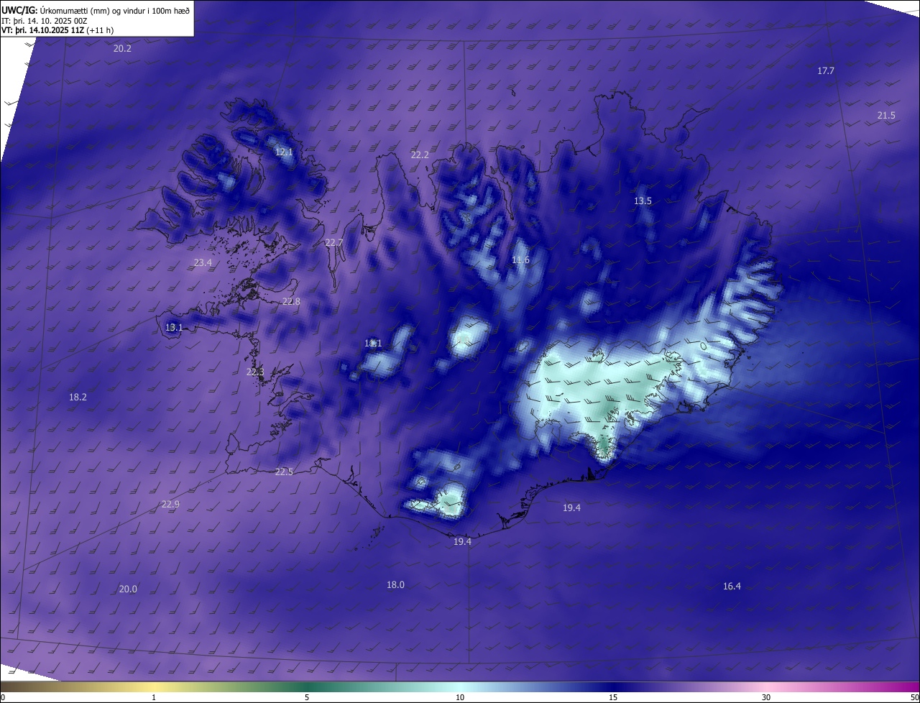Click the UWC/IG map title text
The height and width of the screenshot is (703, 920).
coord(96,10)
